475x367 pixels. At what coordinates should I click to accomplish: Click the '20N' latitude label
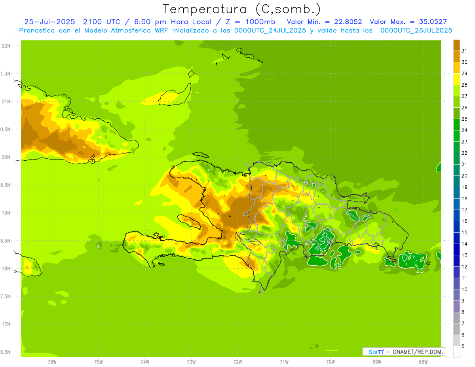tap(6, 157)
